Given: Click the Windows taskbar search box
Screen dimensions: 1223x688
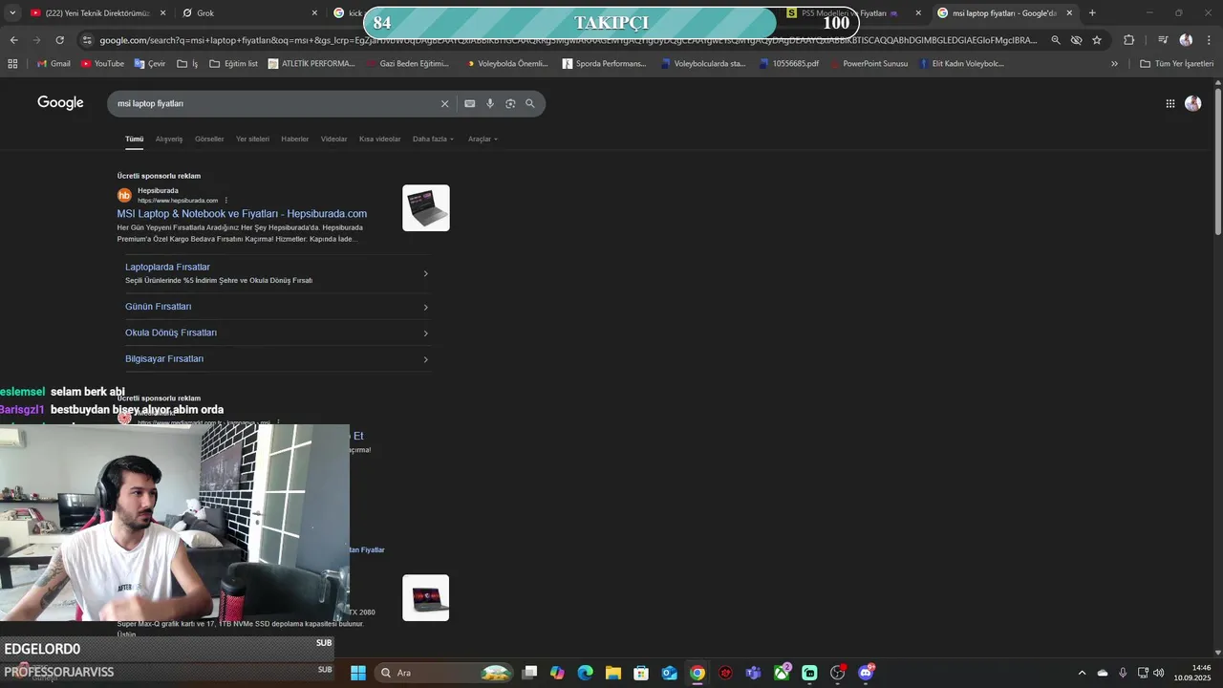Looking at the screenshot, I should tap(444, 673).
